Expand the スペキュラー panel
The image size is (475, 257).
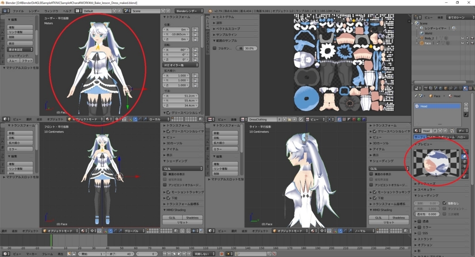tap(426, 189)
